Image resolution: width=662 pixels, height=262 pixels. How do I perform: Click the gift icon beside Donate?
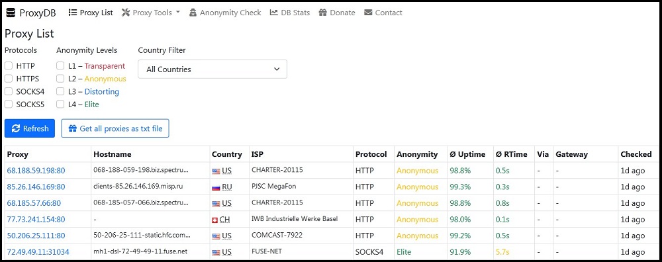(x=322, y=13)
